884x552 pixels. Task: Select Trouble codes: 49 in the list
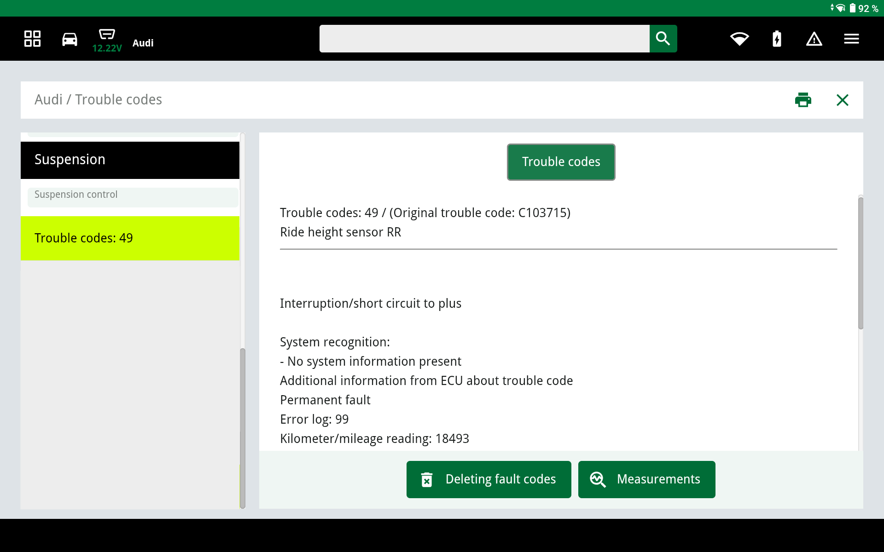[x=130, y=238]
